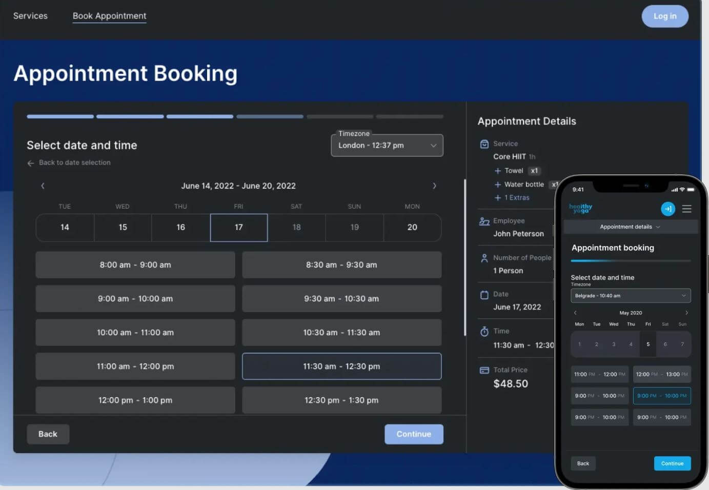Click the phone booking progress bar

(x=631, y=261)
